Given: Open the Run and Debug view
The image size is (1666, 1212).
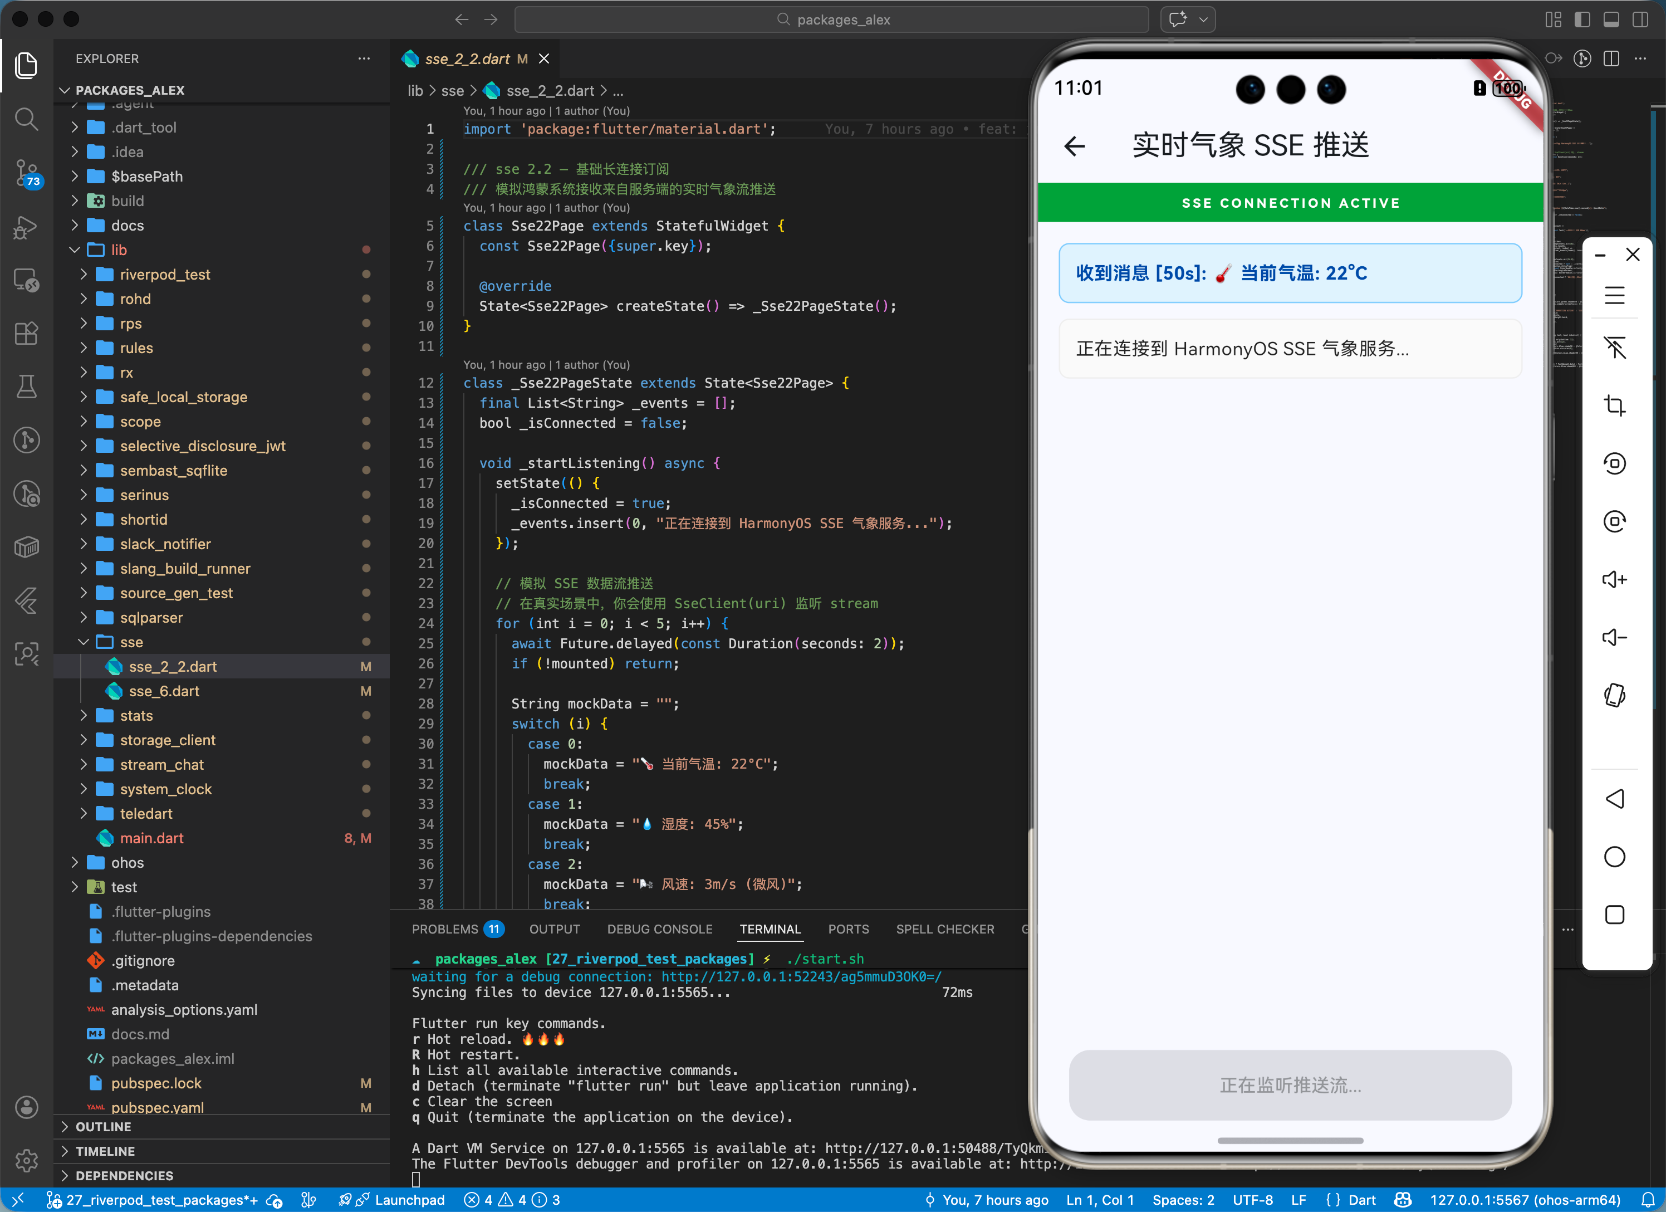Looking at the screenshot, I should tap(26, 227).
